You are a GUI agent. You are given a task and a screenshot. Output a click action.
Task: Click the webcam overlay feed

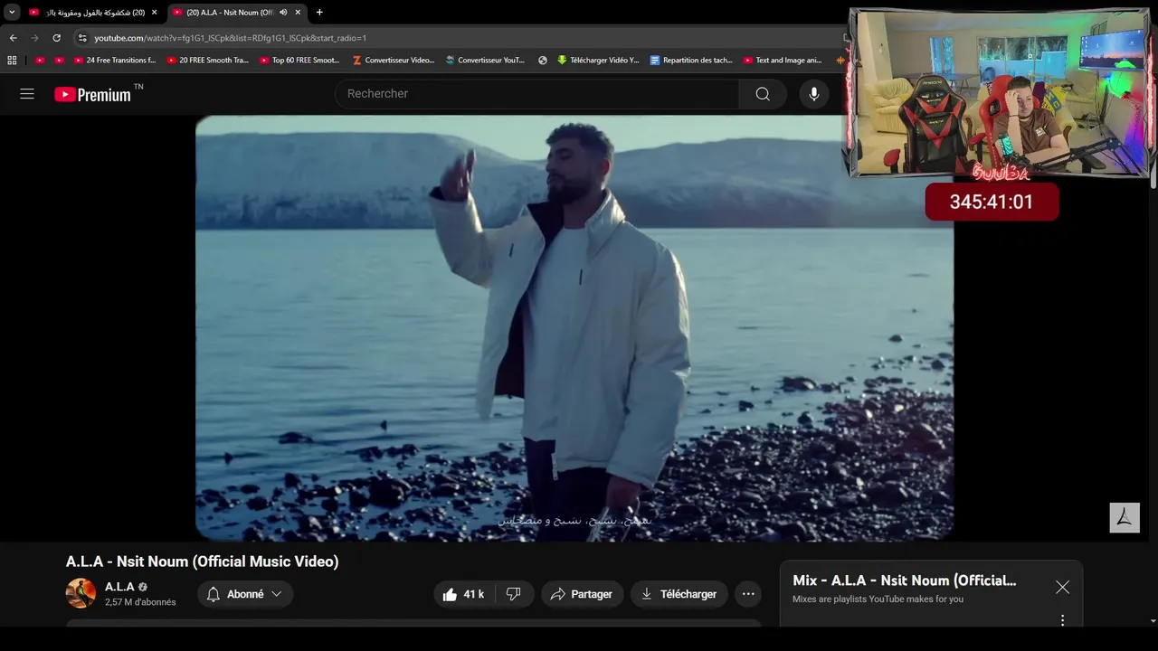999,92
